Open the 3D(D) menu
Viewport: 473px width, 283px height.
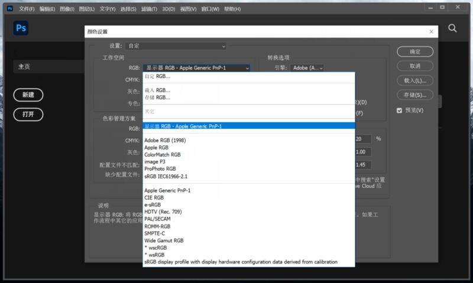[169, 9]
